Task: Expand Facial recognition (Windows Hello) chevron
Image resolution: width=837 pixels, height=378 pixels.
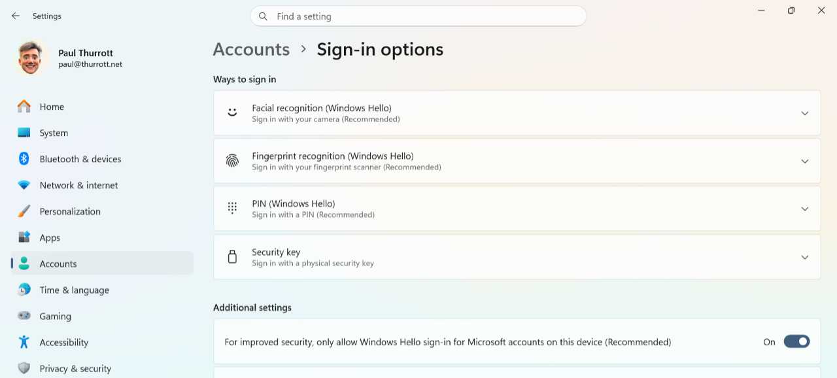Action: [x=805, y=113]
